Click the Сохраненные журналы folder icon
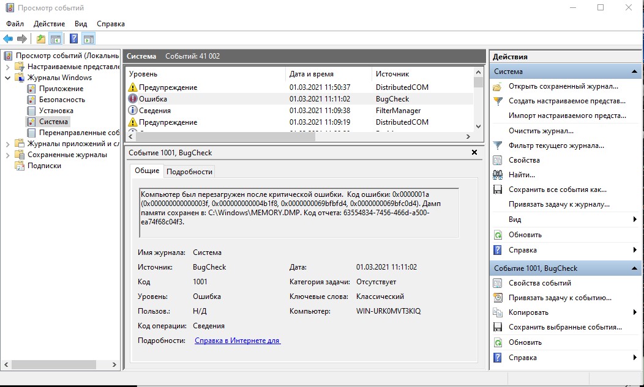This screenshot has height=387, width=644. (x=20, y=155)
